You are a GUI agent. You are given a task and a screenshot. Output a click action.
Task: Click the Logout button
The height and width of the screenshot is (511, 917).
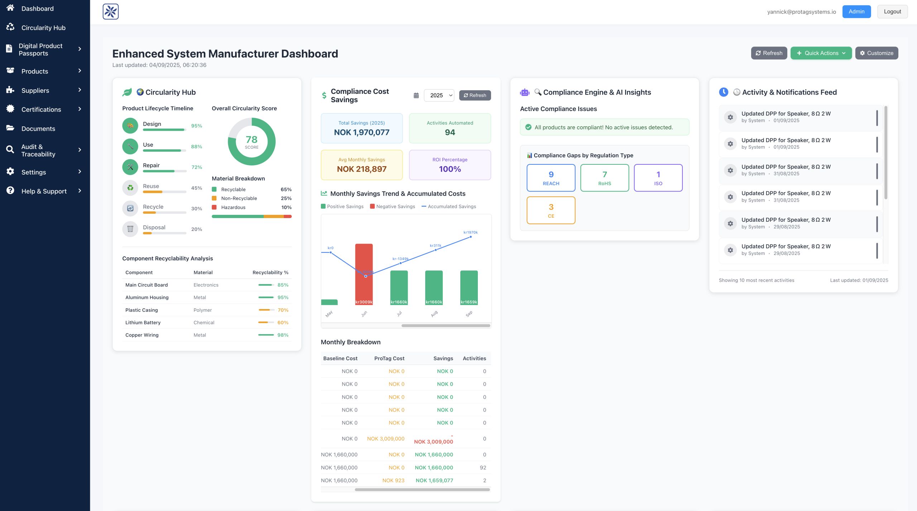[892, 11]
